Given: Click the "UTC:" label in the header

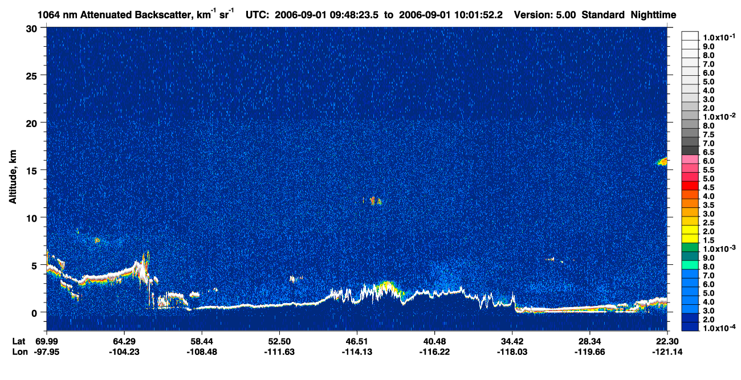Looking at the screenshot, I should point(258,15).
